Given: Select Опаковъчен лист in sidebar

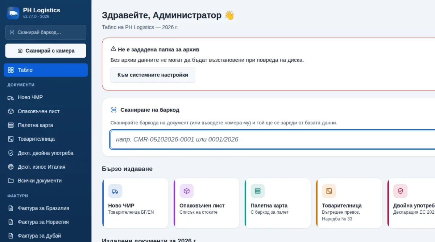Looking at the screenshot, I should click(46, 111).
